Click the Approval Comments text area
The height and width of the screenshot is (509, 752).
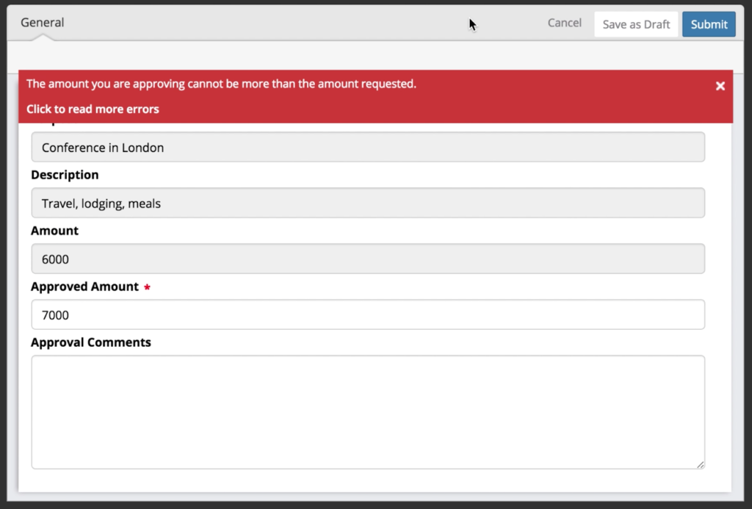(367, 411)
